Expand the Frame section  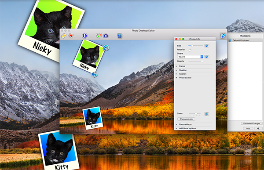(x=176, y=66)
